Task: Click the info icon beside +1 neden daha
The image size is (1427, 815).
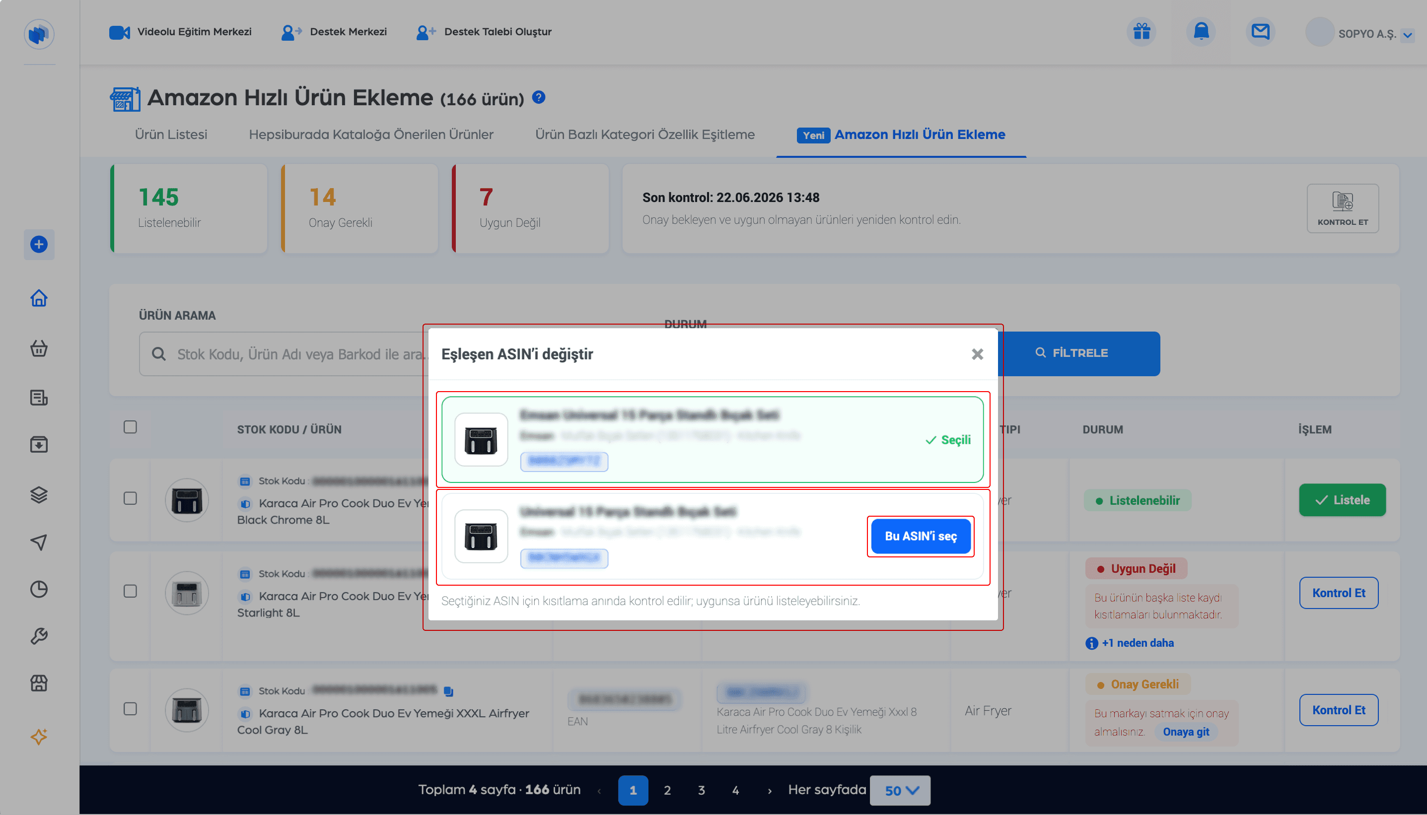Action: click(x=1092, y=643)
